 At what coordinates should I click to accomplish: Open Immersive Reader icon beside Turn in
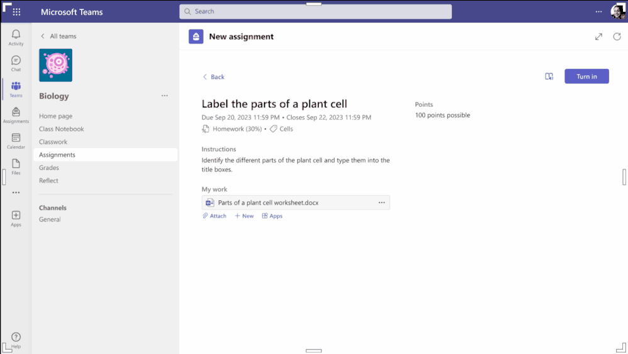[549, 77]
